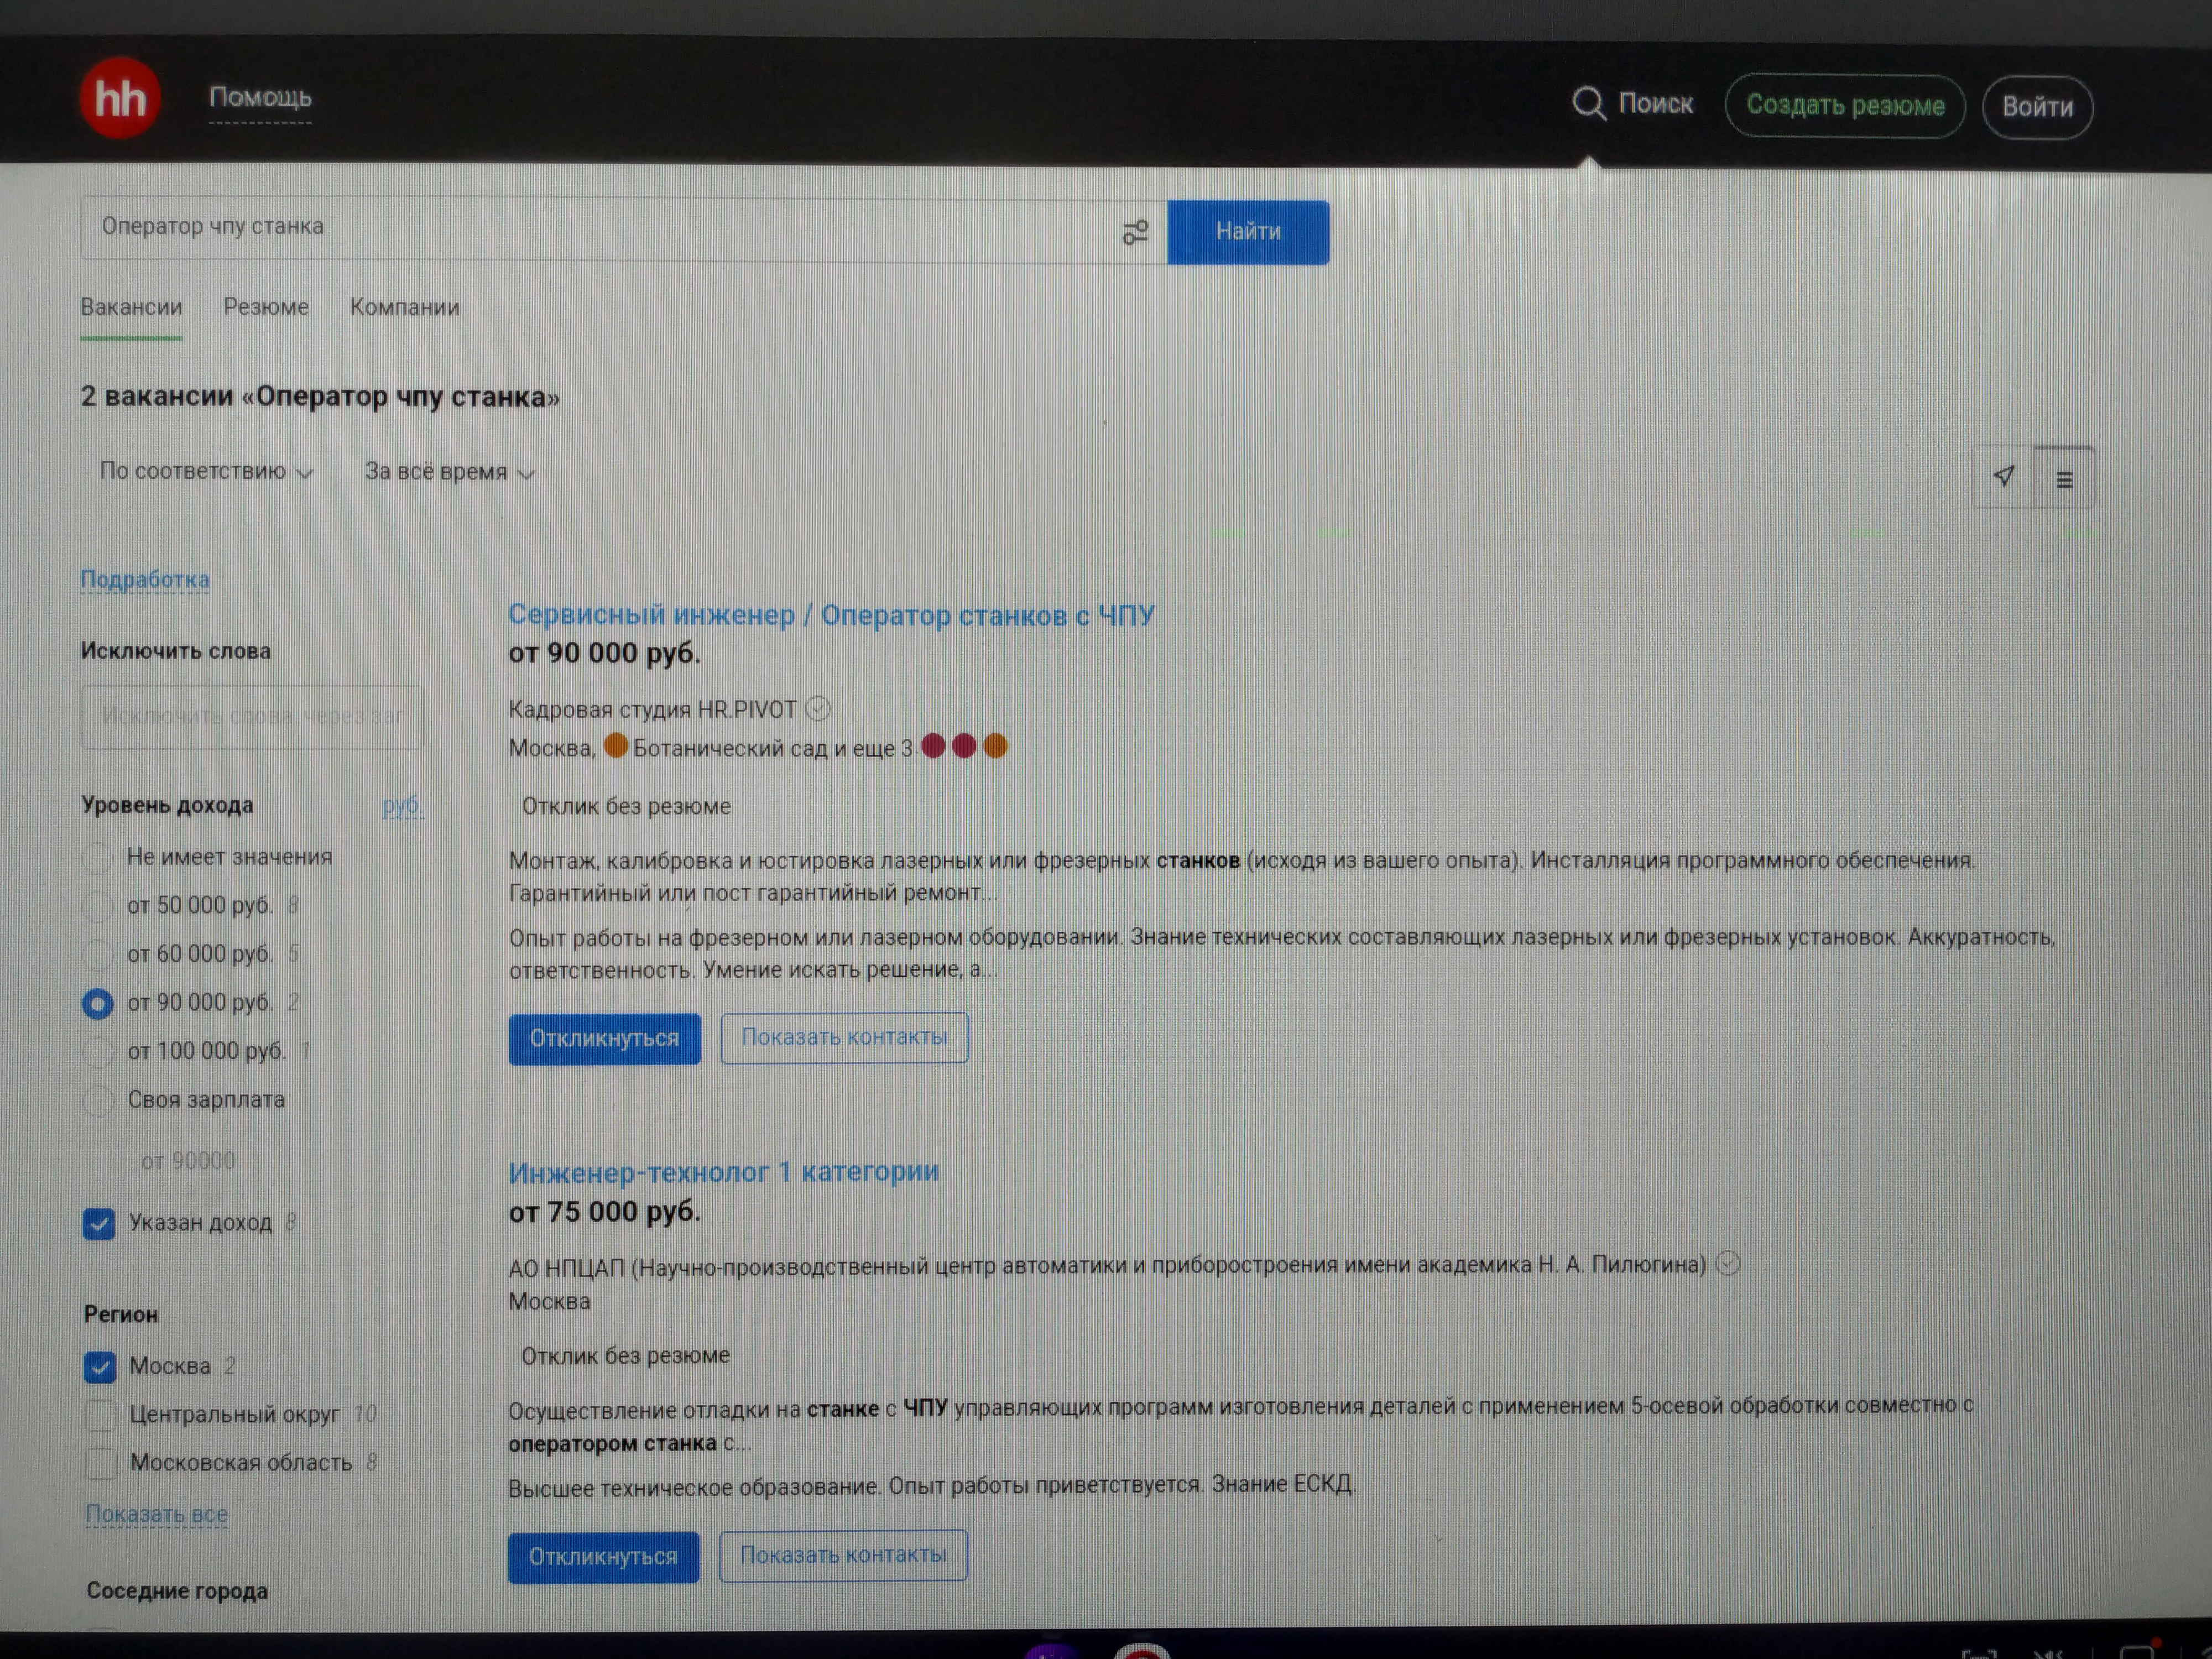Screen dimensions: 2212x1659
Task: Select 'от 100 000 руб.' income option
Action: pos(98,1051)
